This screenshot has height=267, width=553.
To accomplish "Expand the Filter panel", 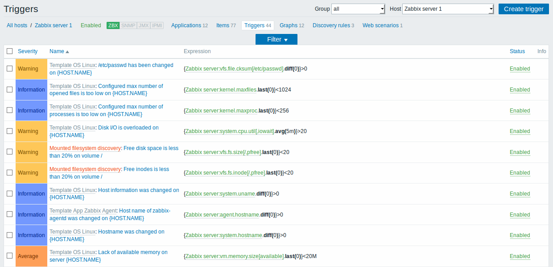I will [276, 39].
